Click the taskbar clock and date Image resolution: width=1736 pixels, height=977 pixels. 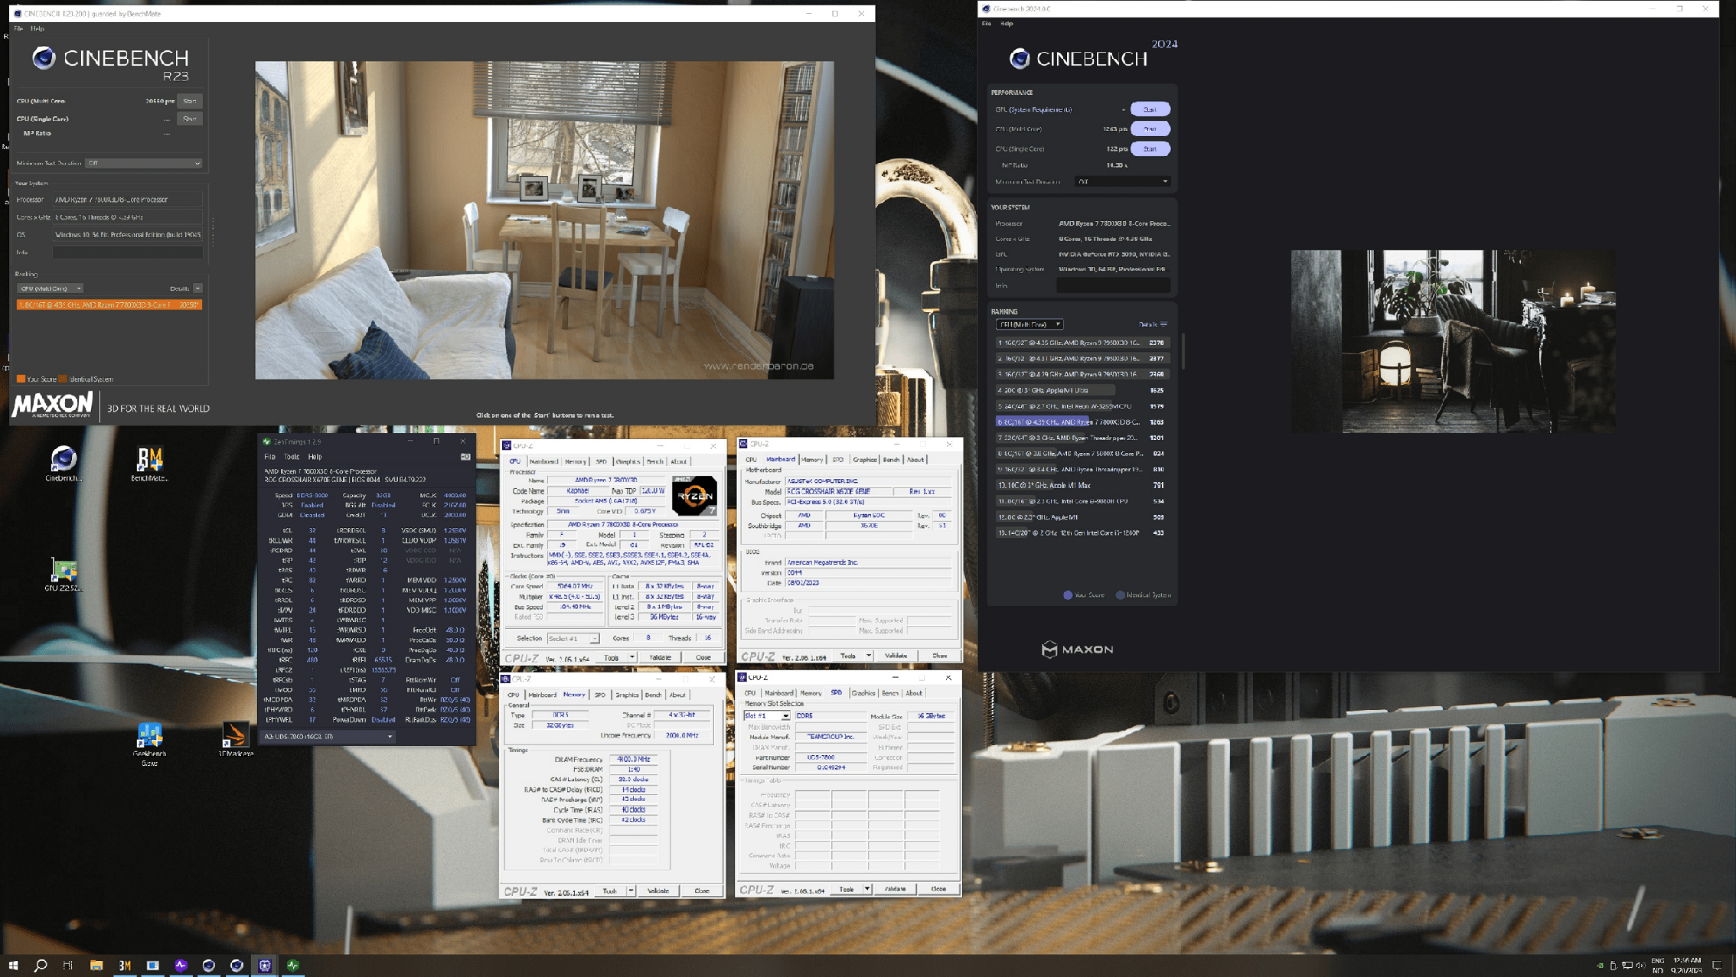1687,966
